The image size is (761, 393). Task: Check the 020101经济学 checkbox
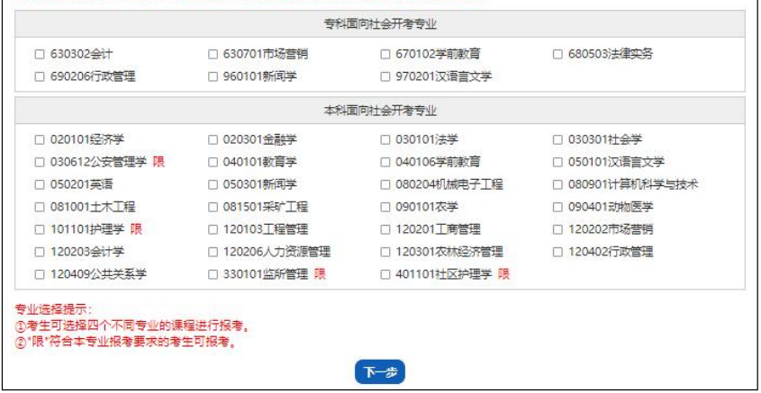pos(40,139)
